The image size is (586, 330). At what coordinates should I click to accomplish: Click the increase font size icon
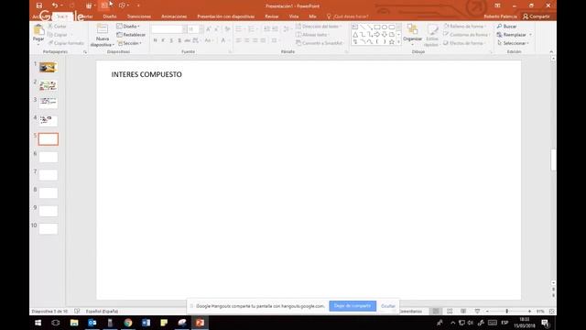pyautogui.click(x=208, y=29)
